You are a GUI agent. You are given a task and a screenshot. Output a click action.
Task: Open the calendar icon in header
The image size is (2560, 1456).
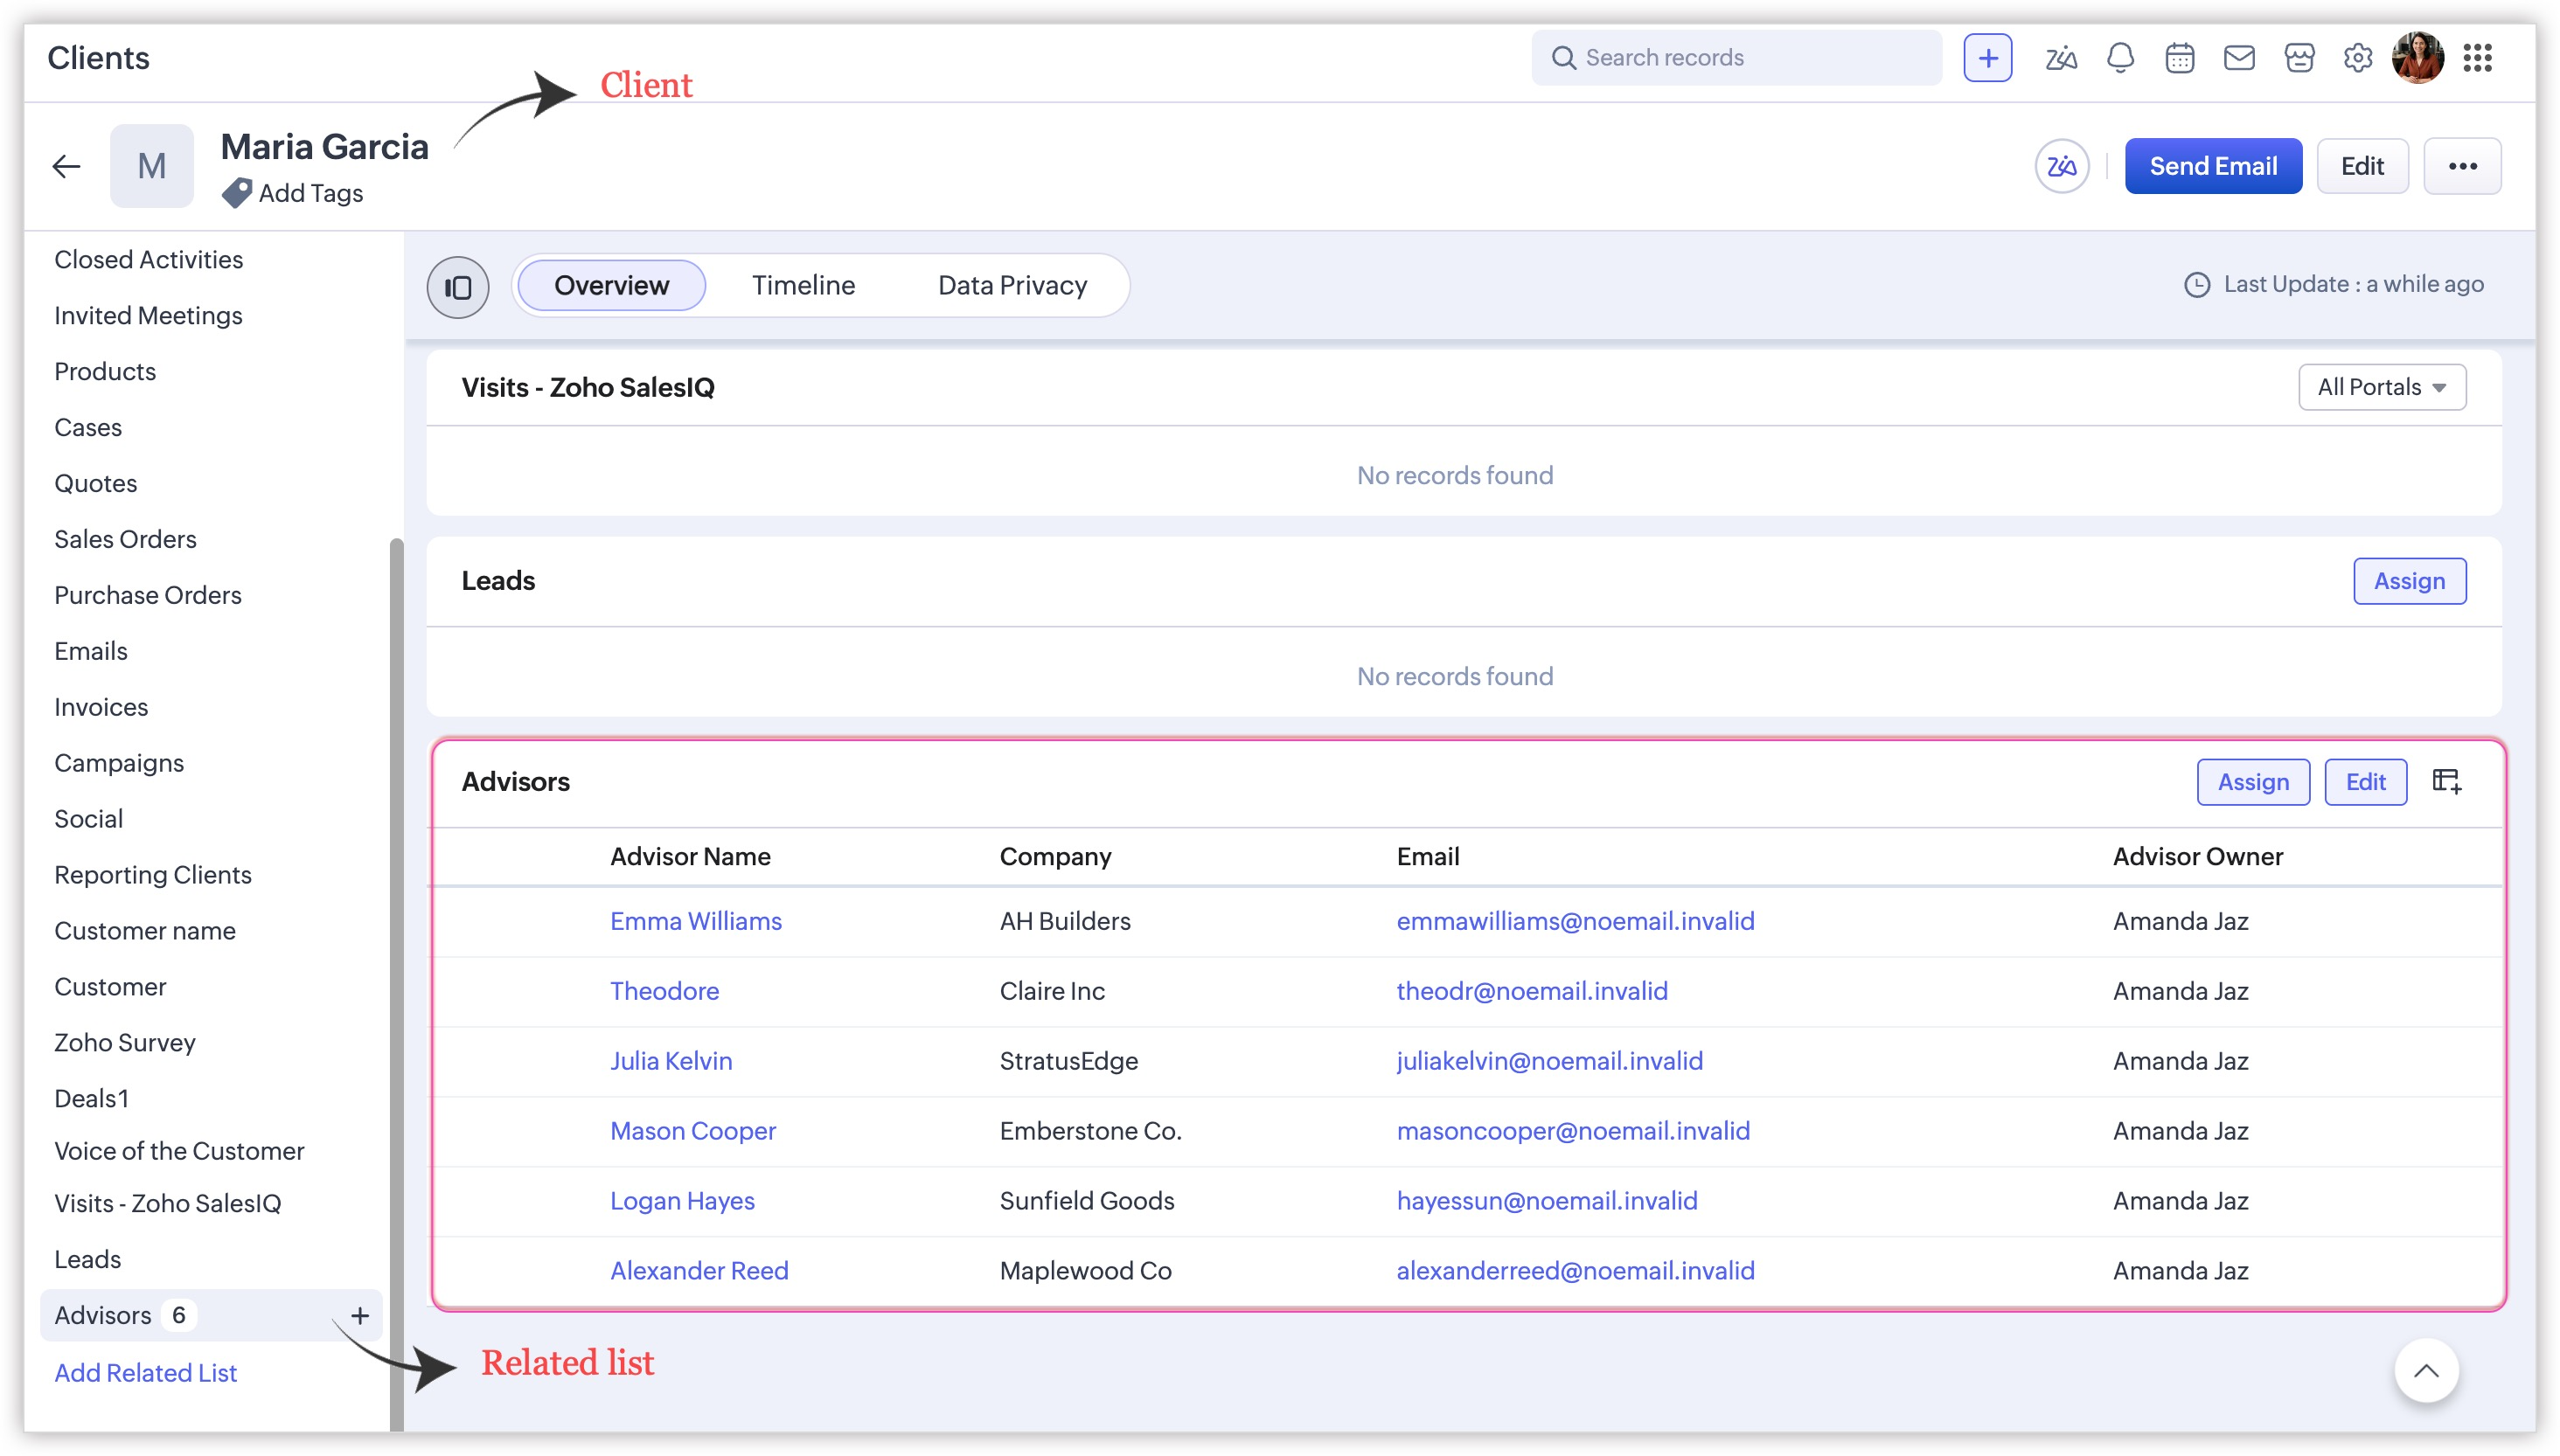(x=2179, y=58)
